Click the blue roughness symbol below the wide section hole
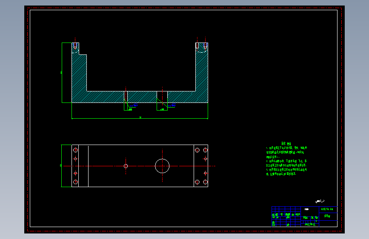Screen dimensions: 369x239 click(172, 105)
